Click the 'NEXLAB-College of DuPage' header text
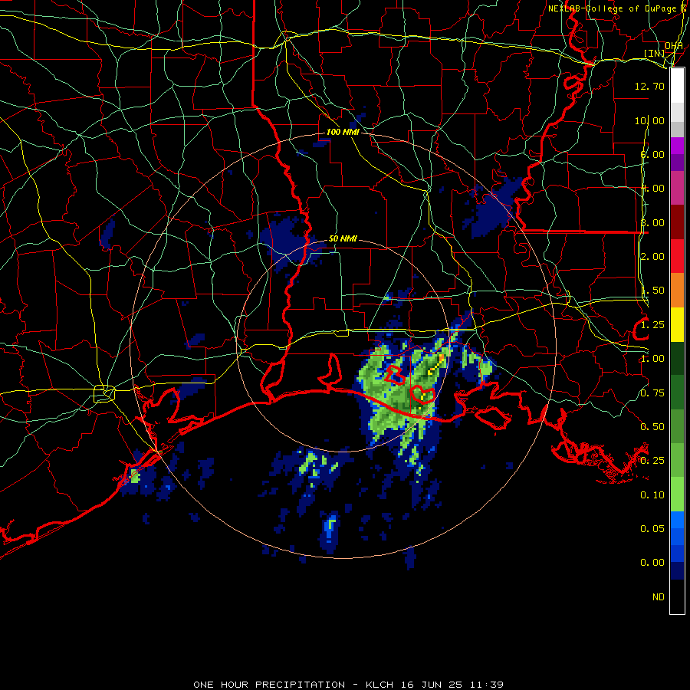Image resolution: width=690 pixels, height=690 pixels. pos(614,8)
